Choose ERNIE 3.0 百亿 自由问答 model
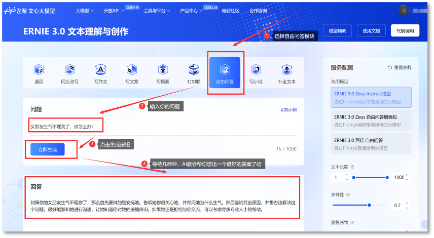The height and width of the screenshot is (238, 434). 371,144
